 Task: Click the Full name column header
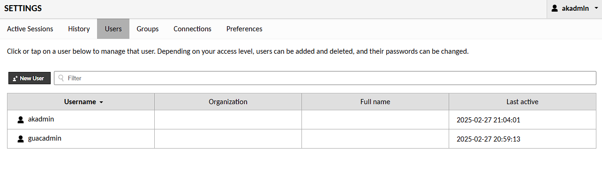(x=375, y=102)
